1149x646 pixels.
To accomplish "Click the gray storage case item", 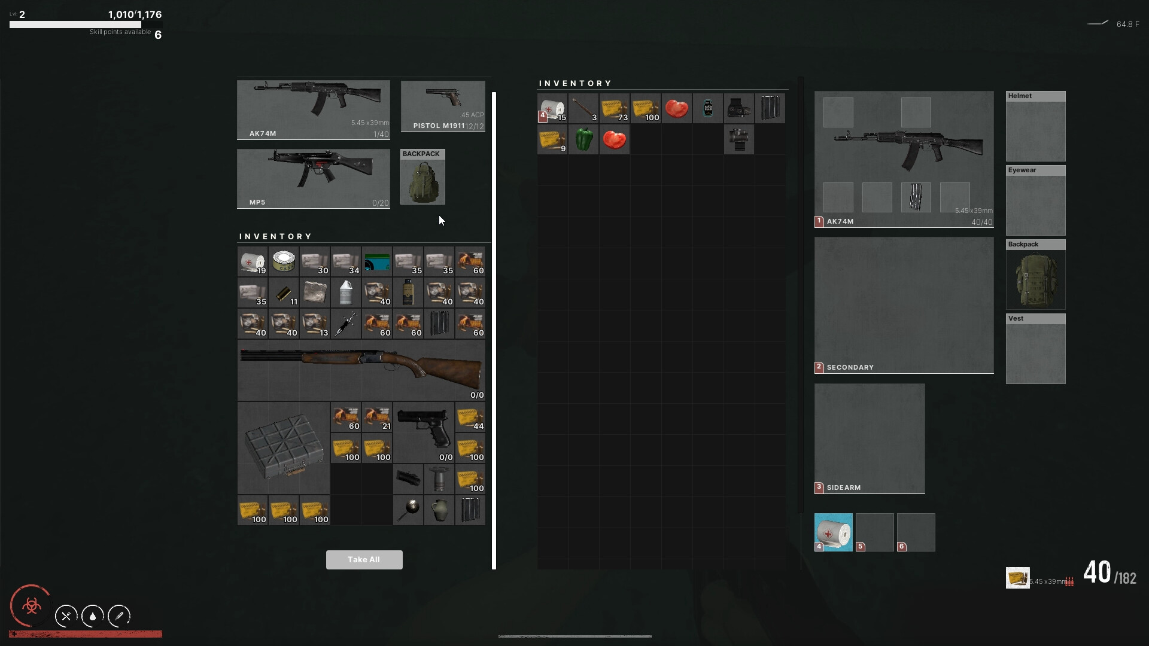I will pyautogui.click(x=284, y=447).
